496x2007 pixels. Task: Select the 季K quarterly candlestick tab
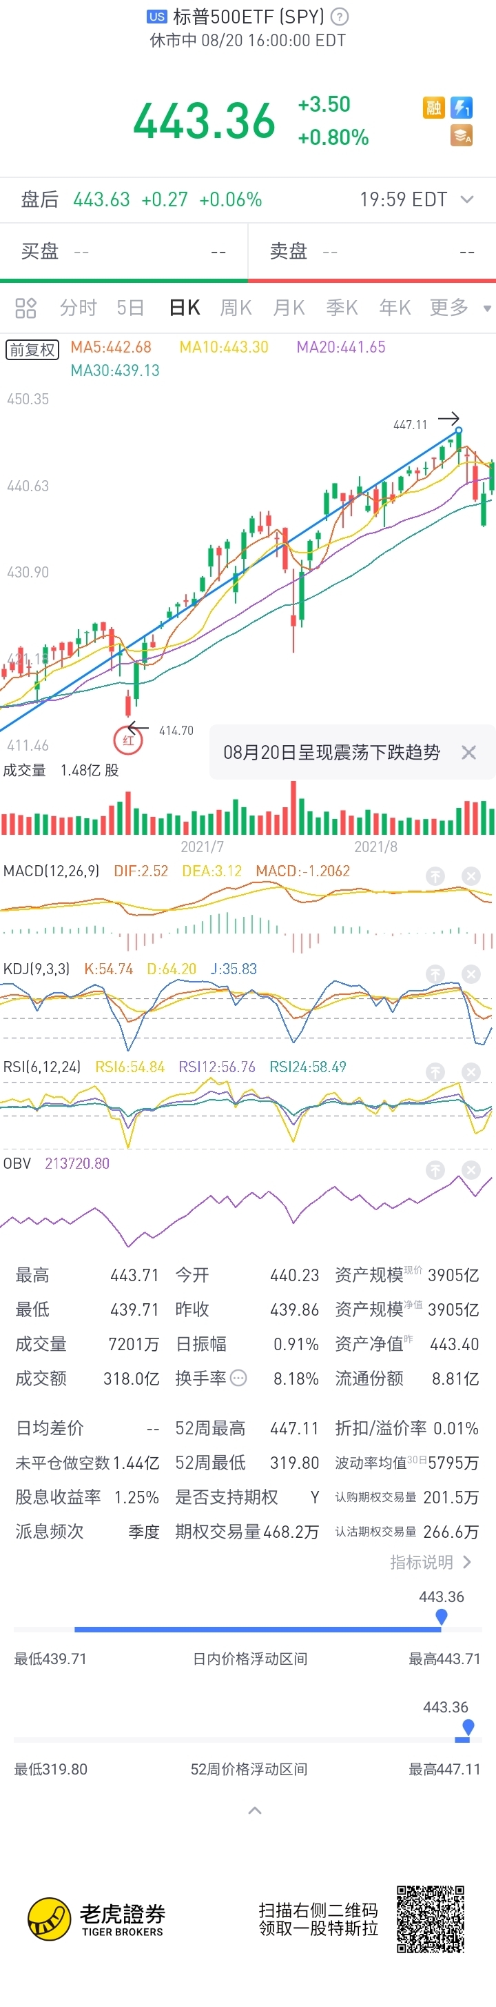tap(342, 308)
